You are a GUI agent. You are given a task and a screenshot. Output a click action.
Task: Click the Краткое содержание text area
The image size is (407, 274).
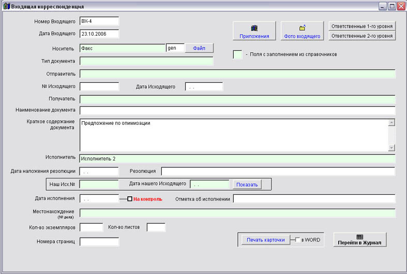pyautogui.click(x=234, y=135)
